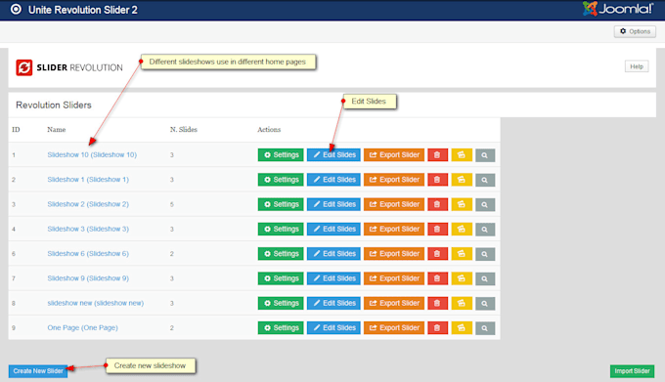Image resolution: width=665 pixels, height=382 pixels.
Task: Click Create New Slider button
Action: [38, 371]
